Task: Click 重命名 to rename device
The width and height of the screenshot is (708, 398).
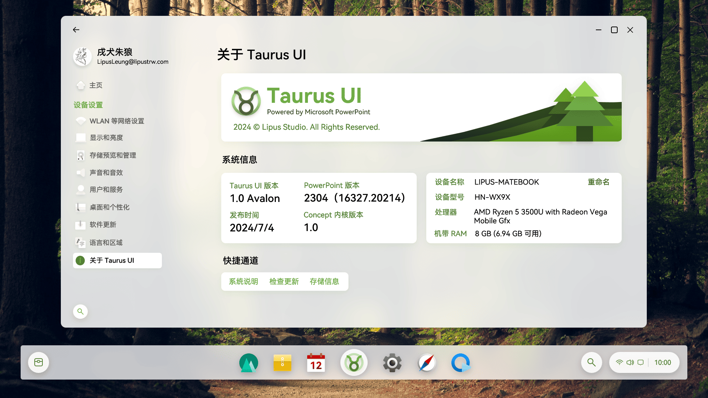Action: point(598,182)
